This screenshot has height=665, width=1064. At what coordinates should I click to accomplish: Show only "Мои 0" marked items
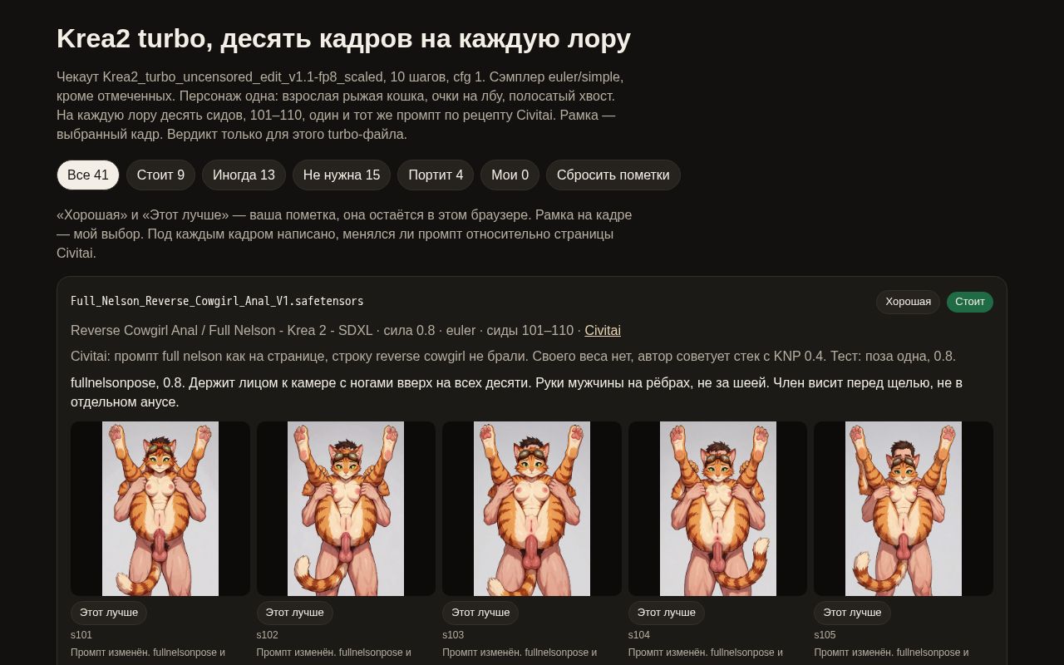click(x=510, y=175)
